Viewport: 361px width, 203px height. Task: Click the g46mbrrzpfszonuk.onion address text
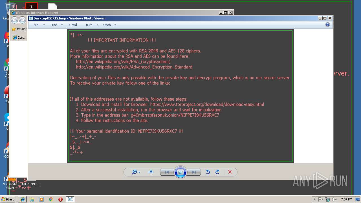tap(175, 115)
